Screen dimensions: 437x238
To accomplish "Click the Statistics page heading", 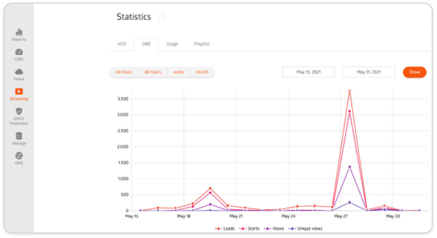I will (x=134, y=17).
